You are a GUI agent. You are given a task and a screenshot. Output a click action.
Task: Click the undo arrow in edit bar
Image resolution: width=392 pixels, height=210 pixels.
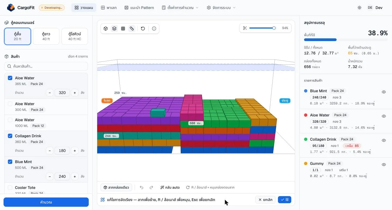142,187
